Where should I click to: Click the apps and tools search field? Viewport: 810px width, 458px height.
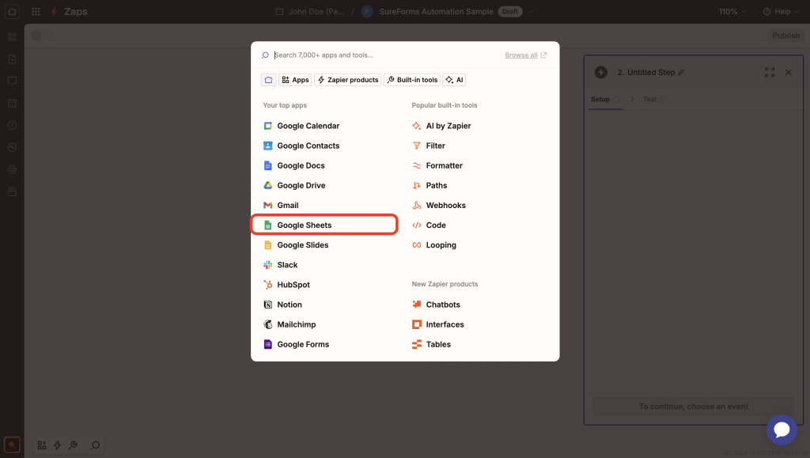[x=356, y=55]
